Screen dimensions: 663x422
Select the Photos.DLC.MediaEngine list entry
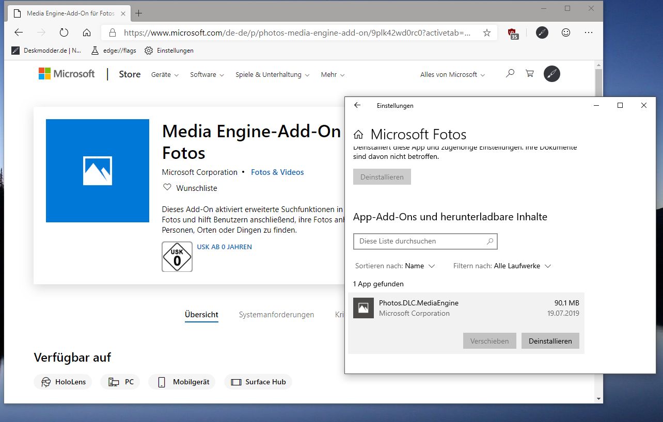[x=466, y=323]
